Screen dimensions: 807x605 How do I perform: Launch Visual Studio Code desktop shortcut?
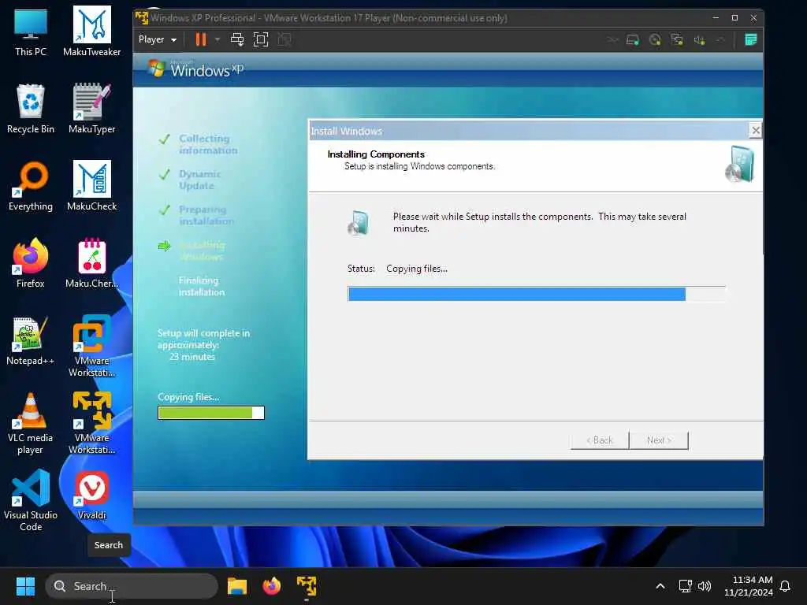(31, 500)
